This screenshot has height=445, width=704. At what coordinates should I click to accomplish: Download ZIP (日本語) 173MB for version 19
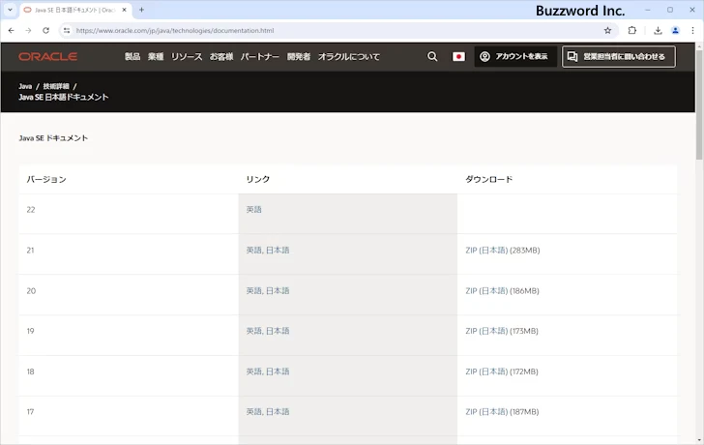(502, 331)
